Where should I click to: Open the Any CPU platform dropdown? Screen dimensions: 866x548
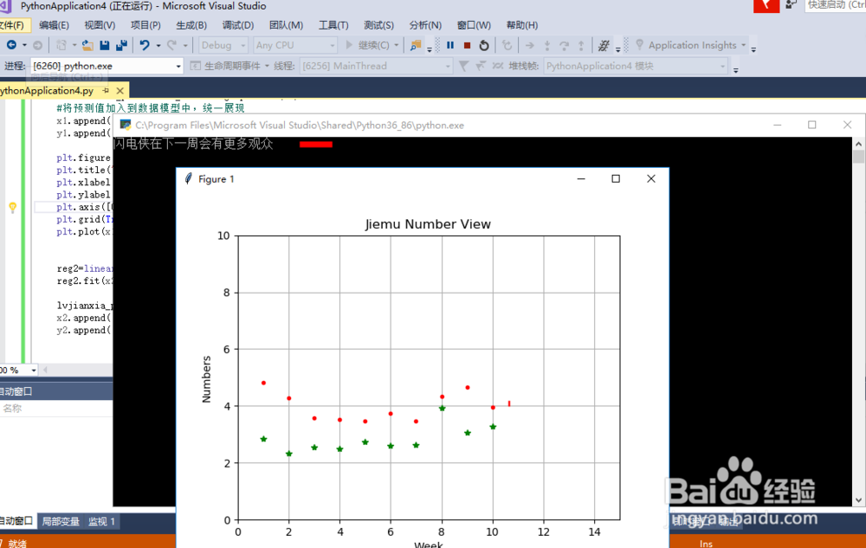(295, 45)
